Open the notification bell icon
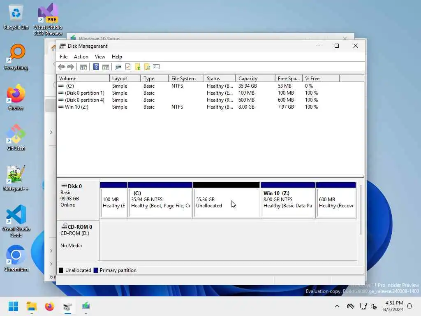This screenshot has width=421, height=316. [409, 306]
